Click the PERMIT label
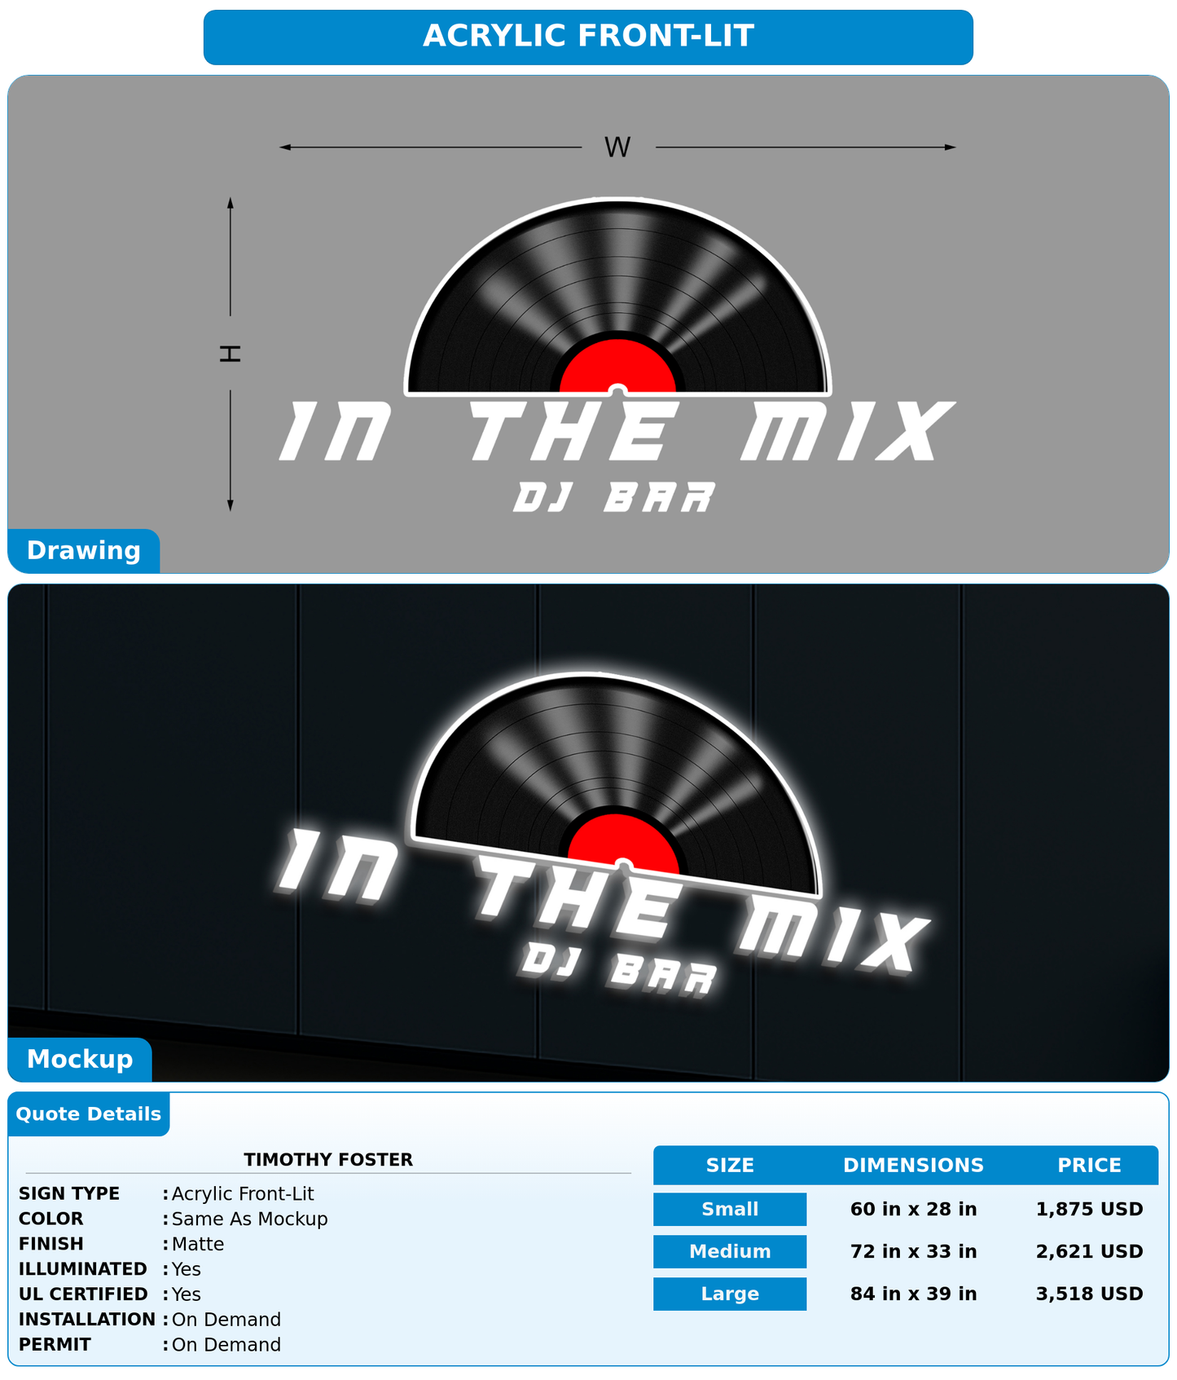 click(55, 1346)
